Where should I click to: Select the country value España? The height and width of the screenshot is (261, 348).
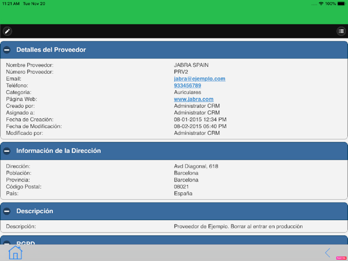(183, 194)
